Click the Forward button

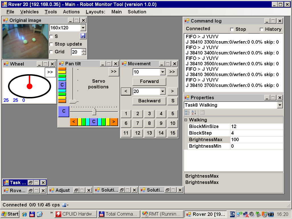coord(149,82)
